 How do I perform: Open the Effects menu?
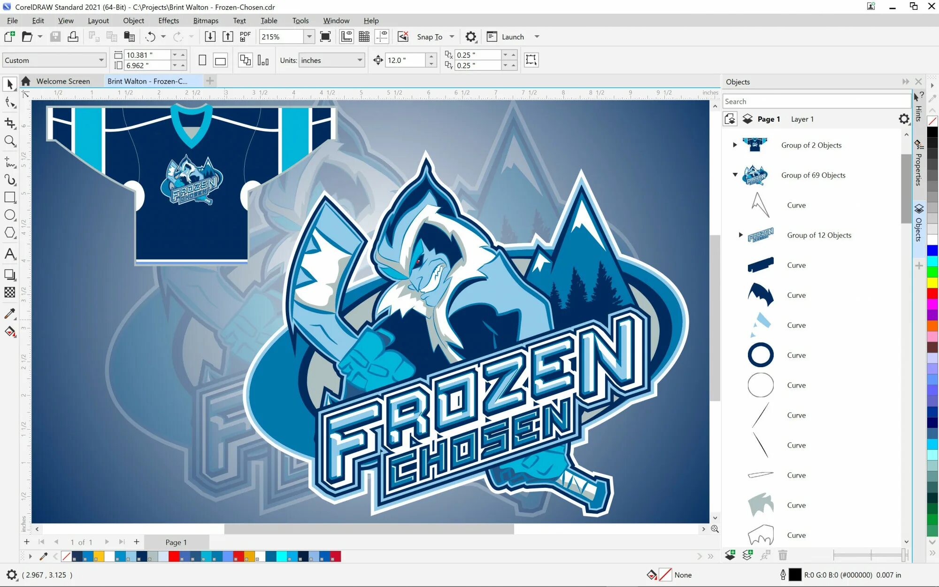(x=168, y=21)
